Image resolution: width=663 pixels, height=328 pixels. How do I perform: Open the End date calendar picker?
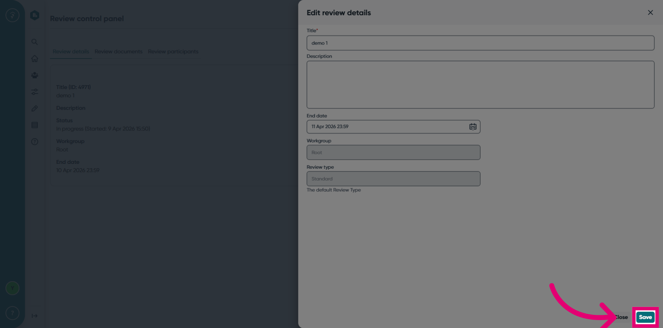(473, 127)
